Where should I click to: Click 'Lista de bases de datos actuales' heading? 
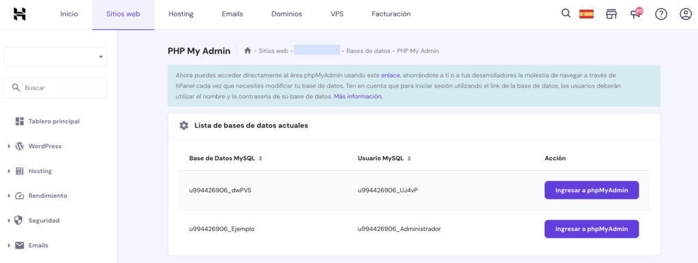[x=251, y=125]
